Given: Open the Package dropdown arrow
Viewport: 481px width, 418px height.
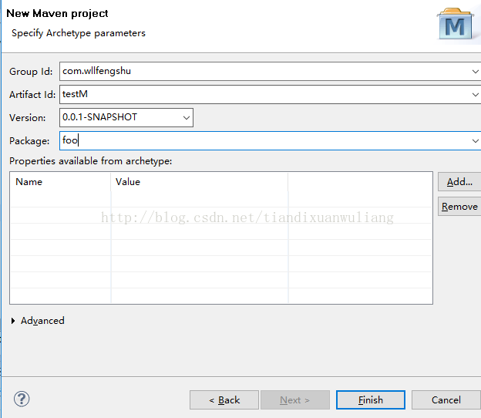Looking at the screenshot, I should pyautogui.click(x=475, y=141).
